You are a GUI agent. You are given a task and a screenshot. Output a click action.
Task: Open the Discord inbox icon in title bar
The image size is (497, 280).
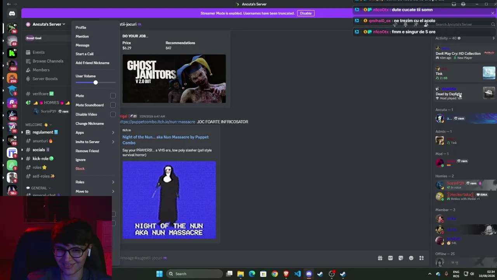(x=454, y=4)
